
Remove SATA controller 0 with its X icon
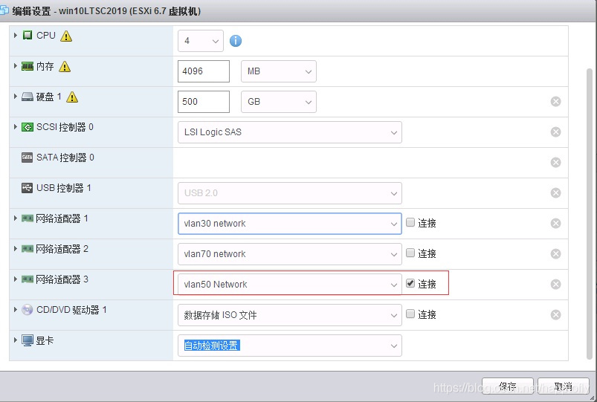click(555, 162)
